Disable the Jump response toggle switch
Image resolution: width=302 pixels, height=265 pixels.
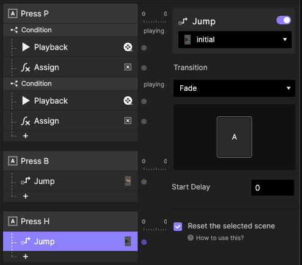(x=284, y=20)
